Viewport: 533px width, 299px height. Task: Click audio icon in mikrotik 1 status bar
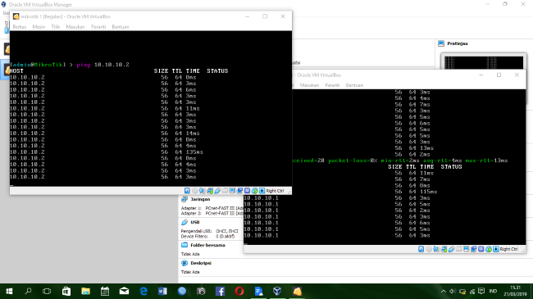pos(203,191)
